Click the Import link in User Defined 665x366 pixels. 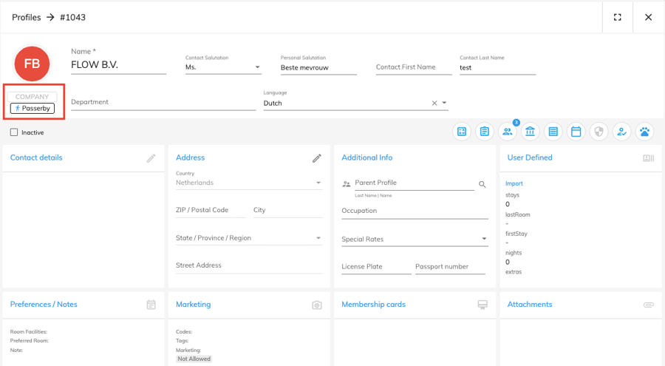click(x=514, y=183)
